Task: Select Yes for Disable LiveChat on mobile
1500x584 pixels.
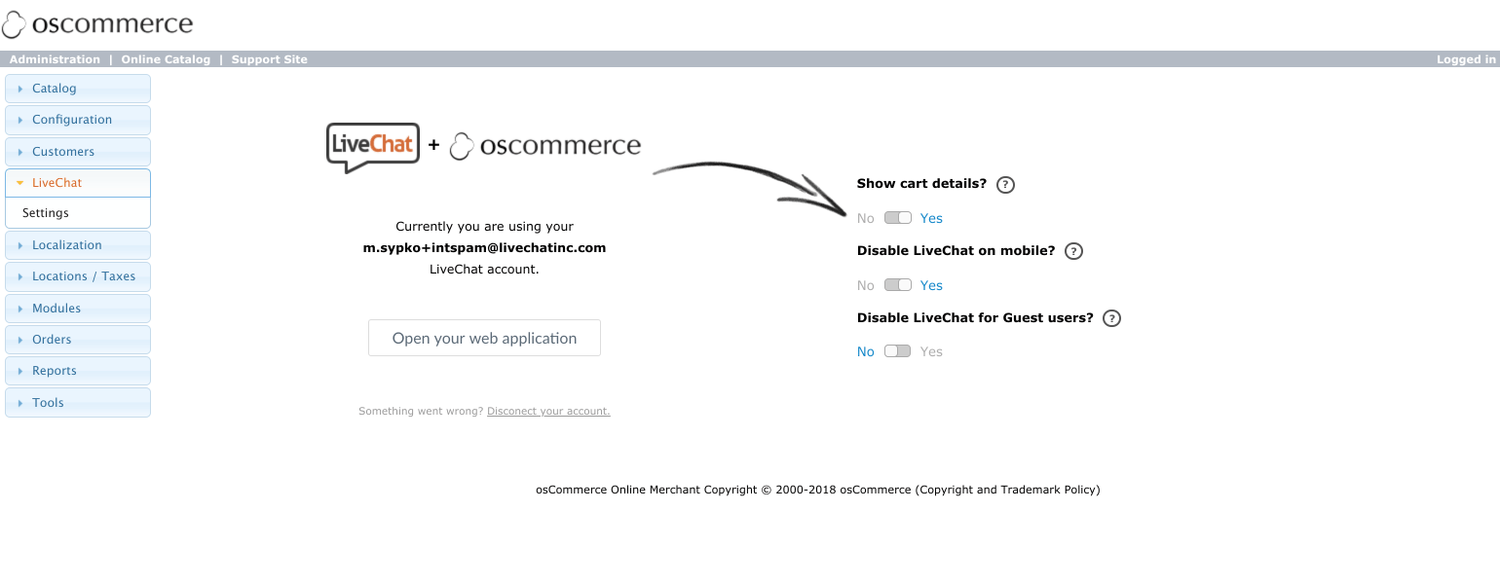Action: (931, 285)
